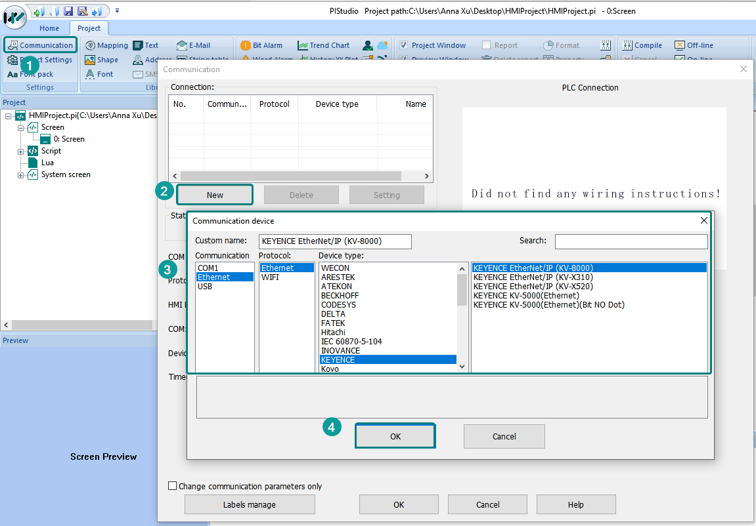This screenshot has height=526, width=756.
Task: Toggle the Report checkbox
Action: (x=487, y=45)
